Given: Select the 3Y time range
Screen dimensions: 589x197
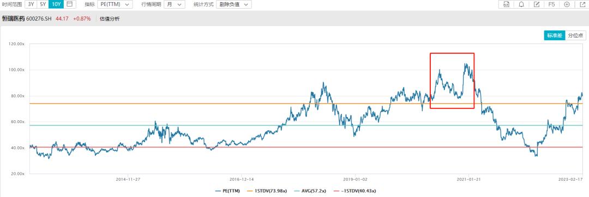Looking at the screenshot, I should [x=30, y=4].
